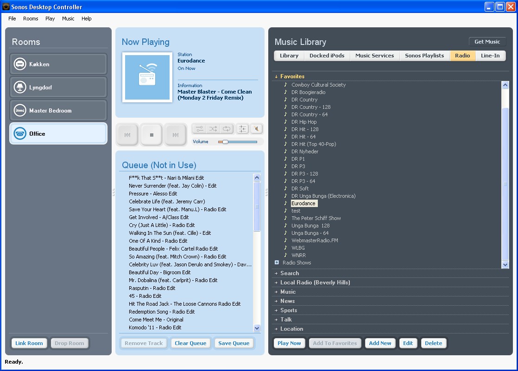Image resolution: width=518 pixels, height=371 pixels.
Task: Click the Master Bedroom bed icon
Action: tap(20, 110)
